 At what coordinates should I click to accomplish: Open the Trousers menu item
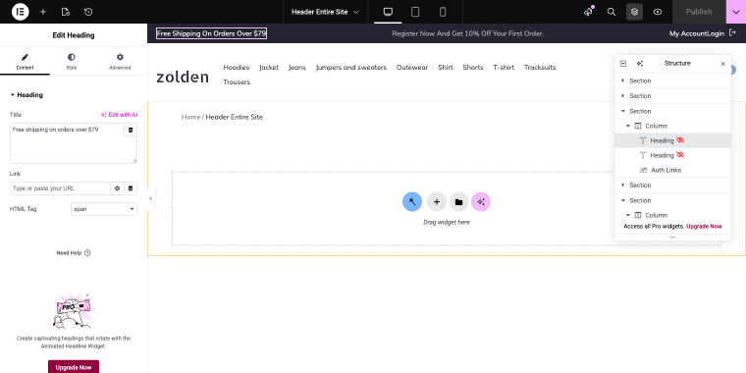(x=237, y=82)
